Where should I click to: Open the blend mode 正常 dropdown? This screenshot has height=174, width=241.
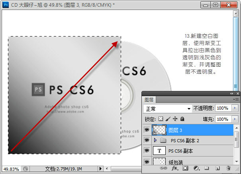[x=168, y=108]
